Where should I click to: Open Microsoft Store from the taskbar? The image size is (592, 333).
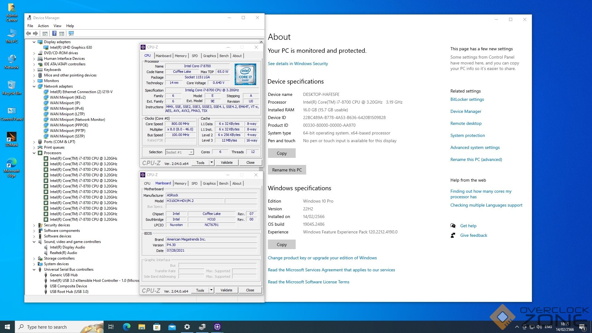point(157,327)
